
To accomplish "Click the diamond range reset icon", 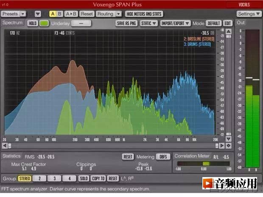I will click(229, 146).
